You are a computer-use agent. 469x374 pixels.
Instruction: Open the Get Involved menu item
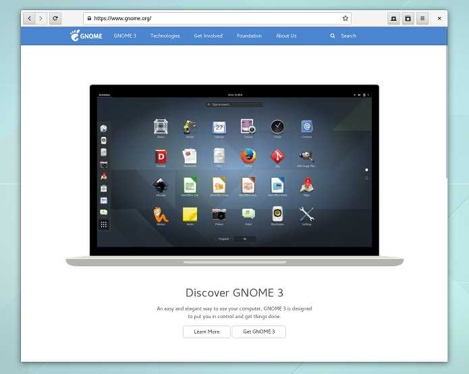(208, 36)
